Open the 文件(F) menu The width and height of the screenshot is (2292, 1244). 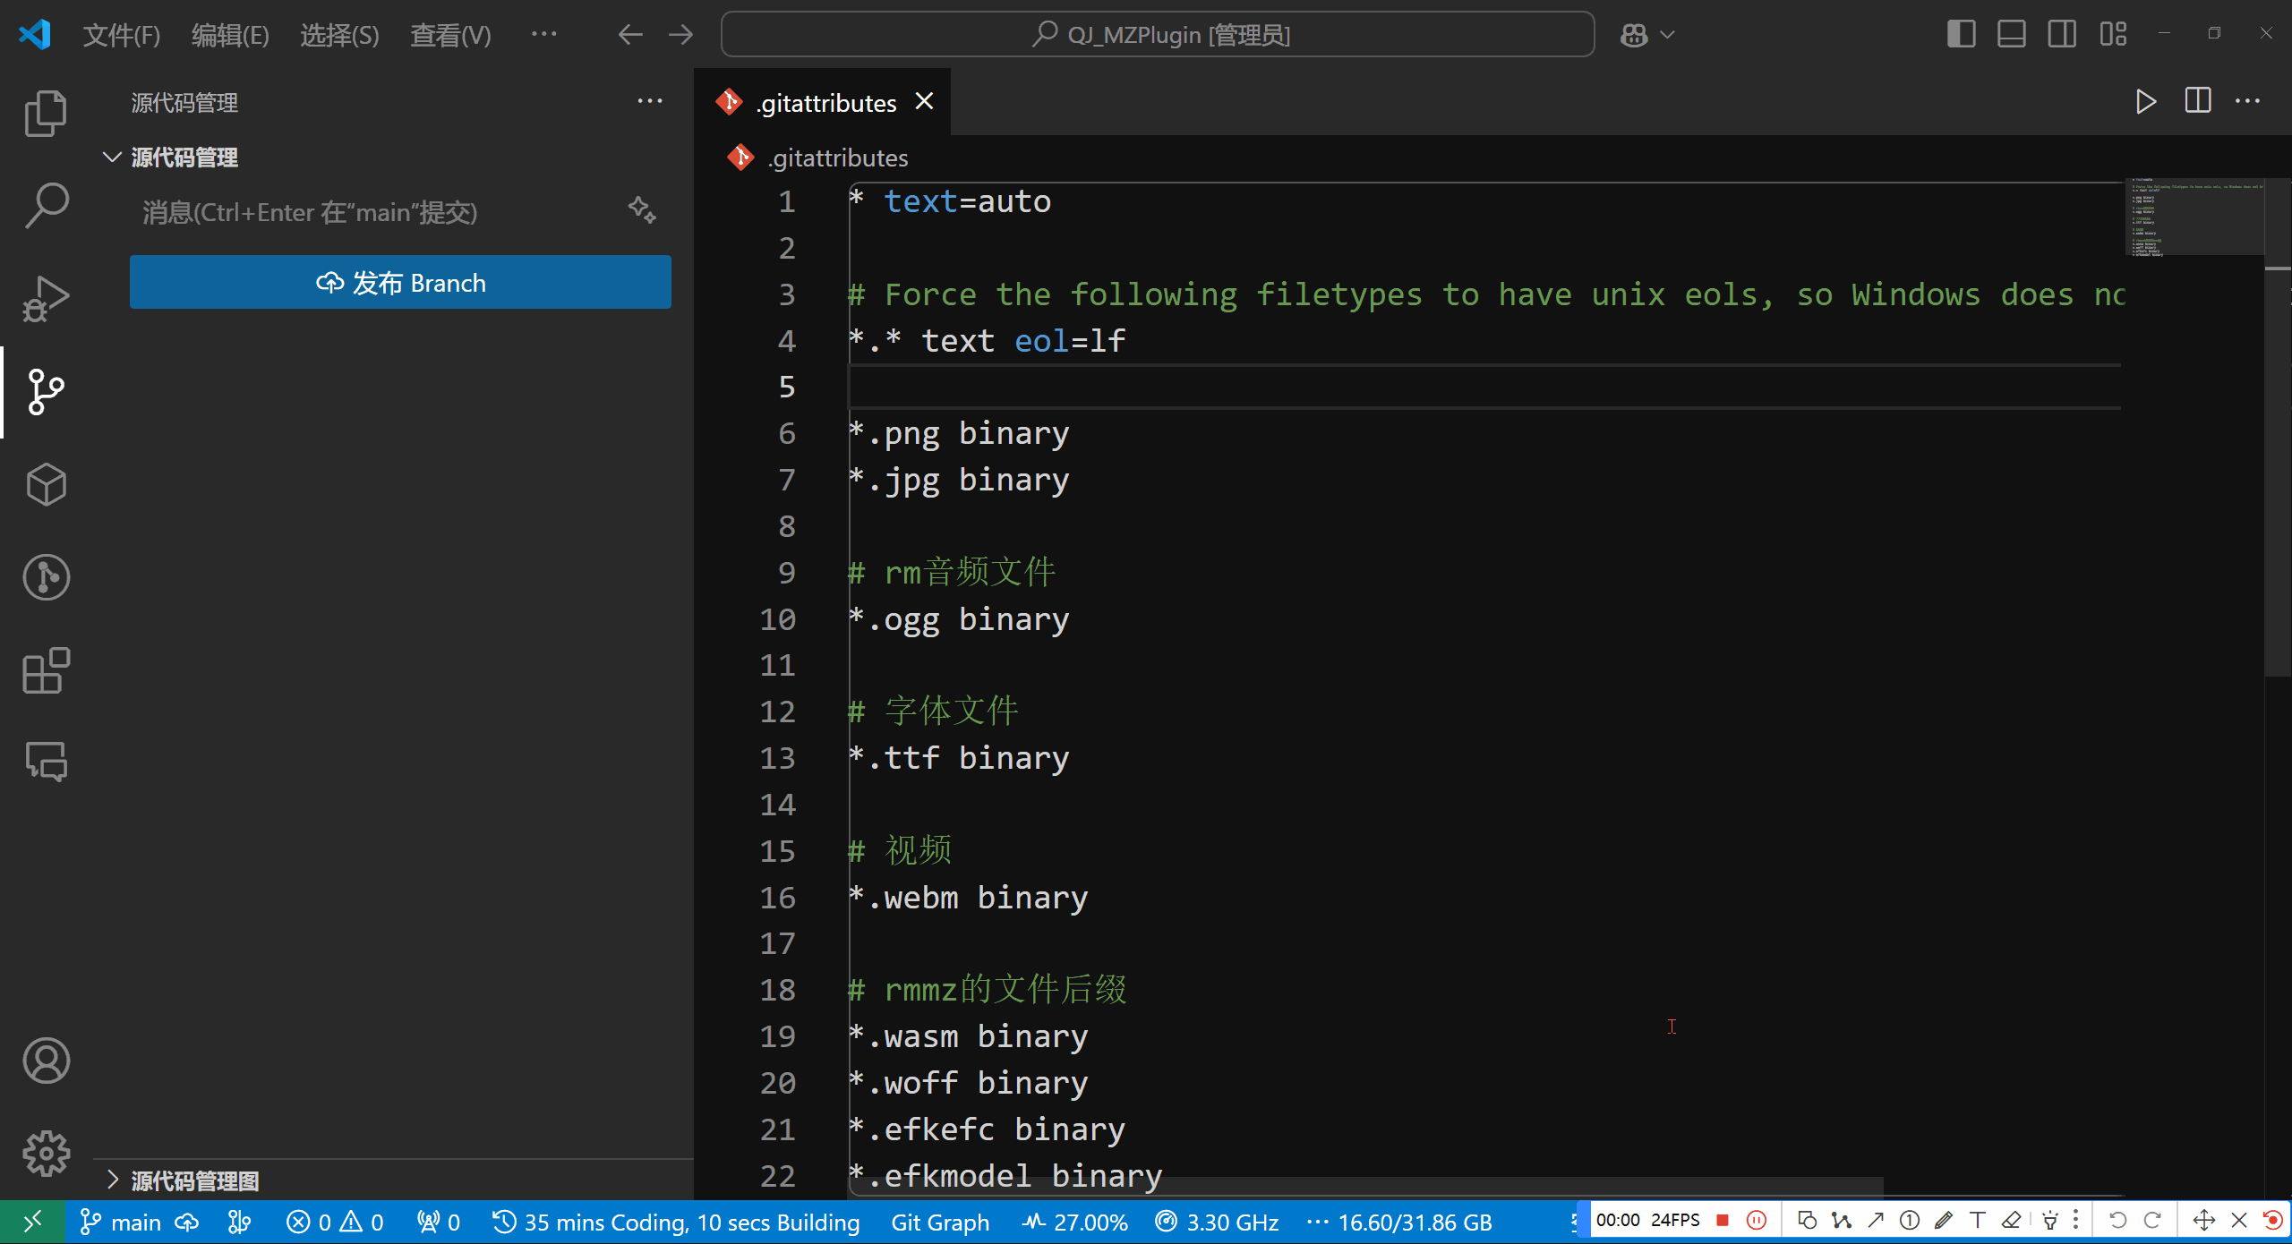click(x=121, y=35)
